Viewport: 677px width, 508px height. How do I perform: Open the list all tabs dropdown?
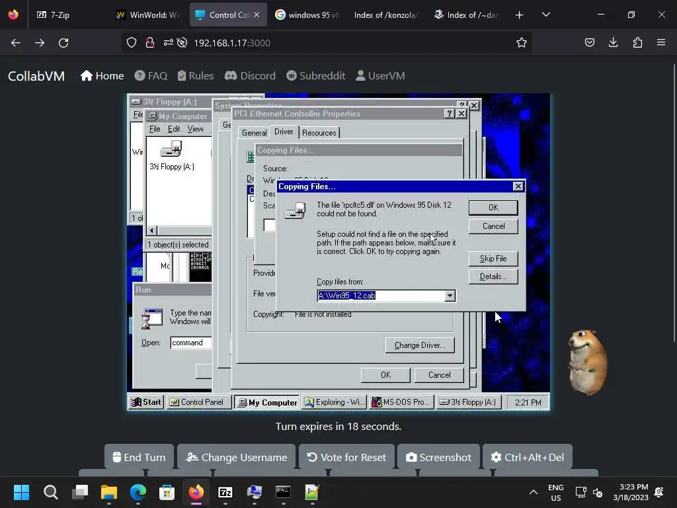[545, 15]
